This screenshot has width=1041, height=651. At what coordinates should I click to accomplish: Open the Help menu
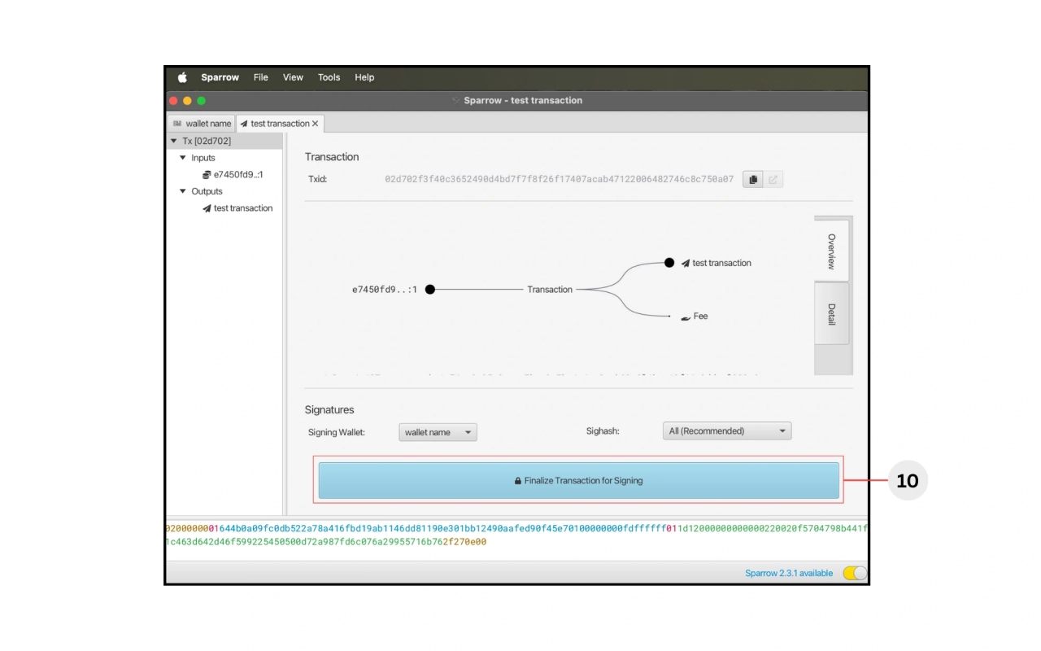364,77
